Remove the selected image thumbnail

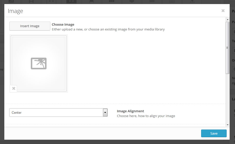point(14,88)
